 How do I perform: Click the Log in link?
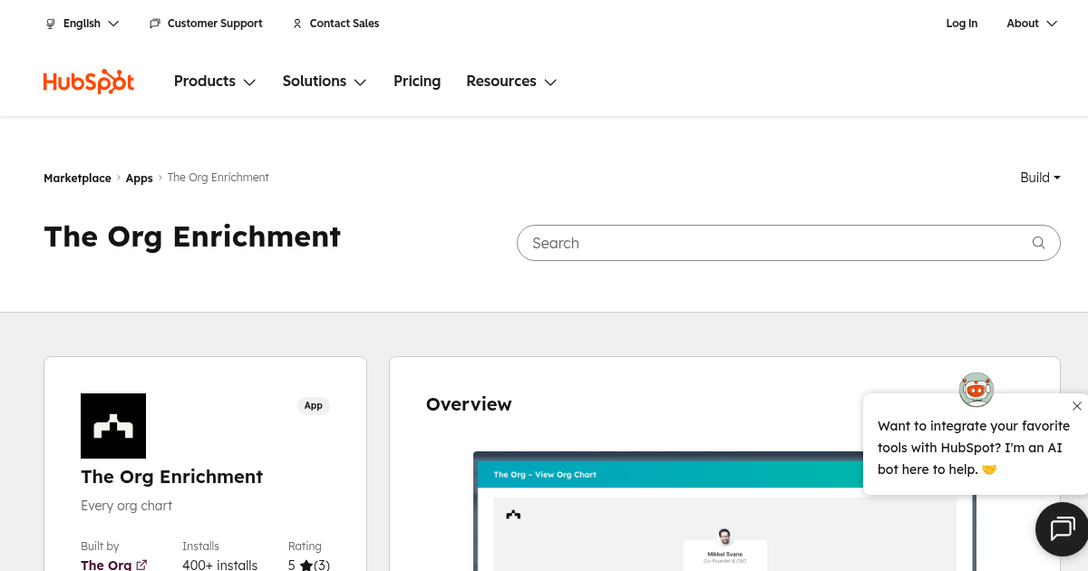point(962,24)
